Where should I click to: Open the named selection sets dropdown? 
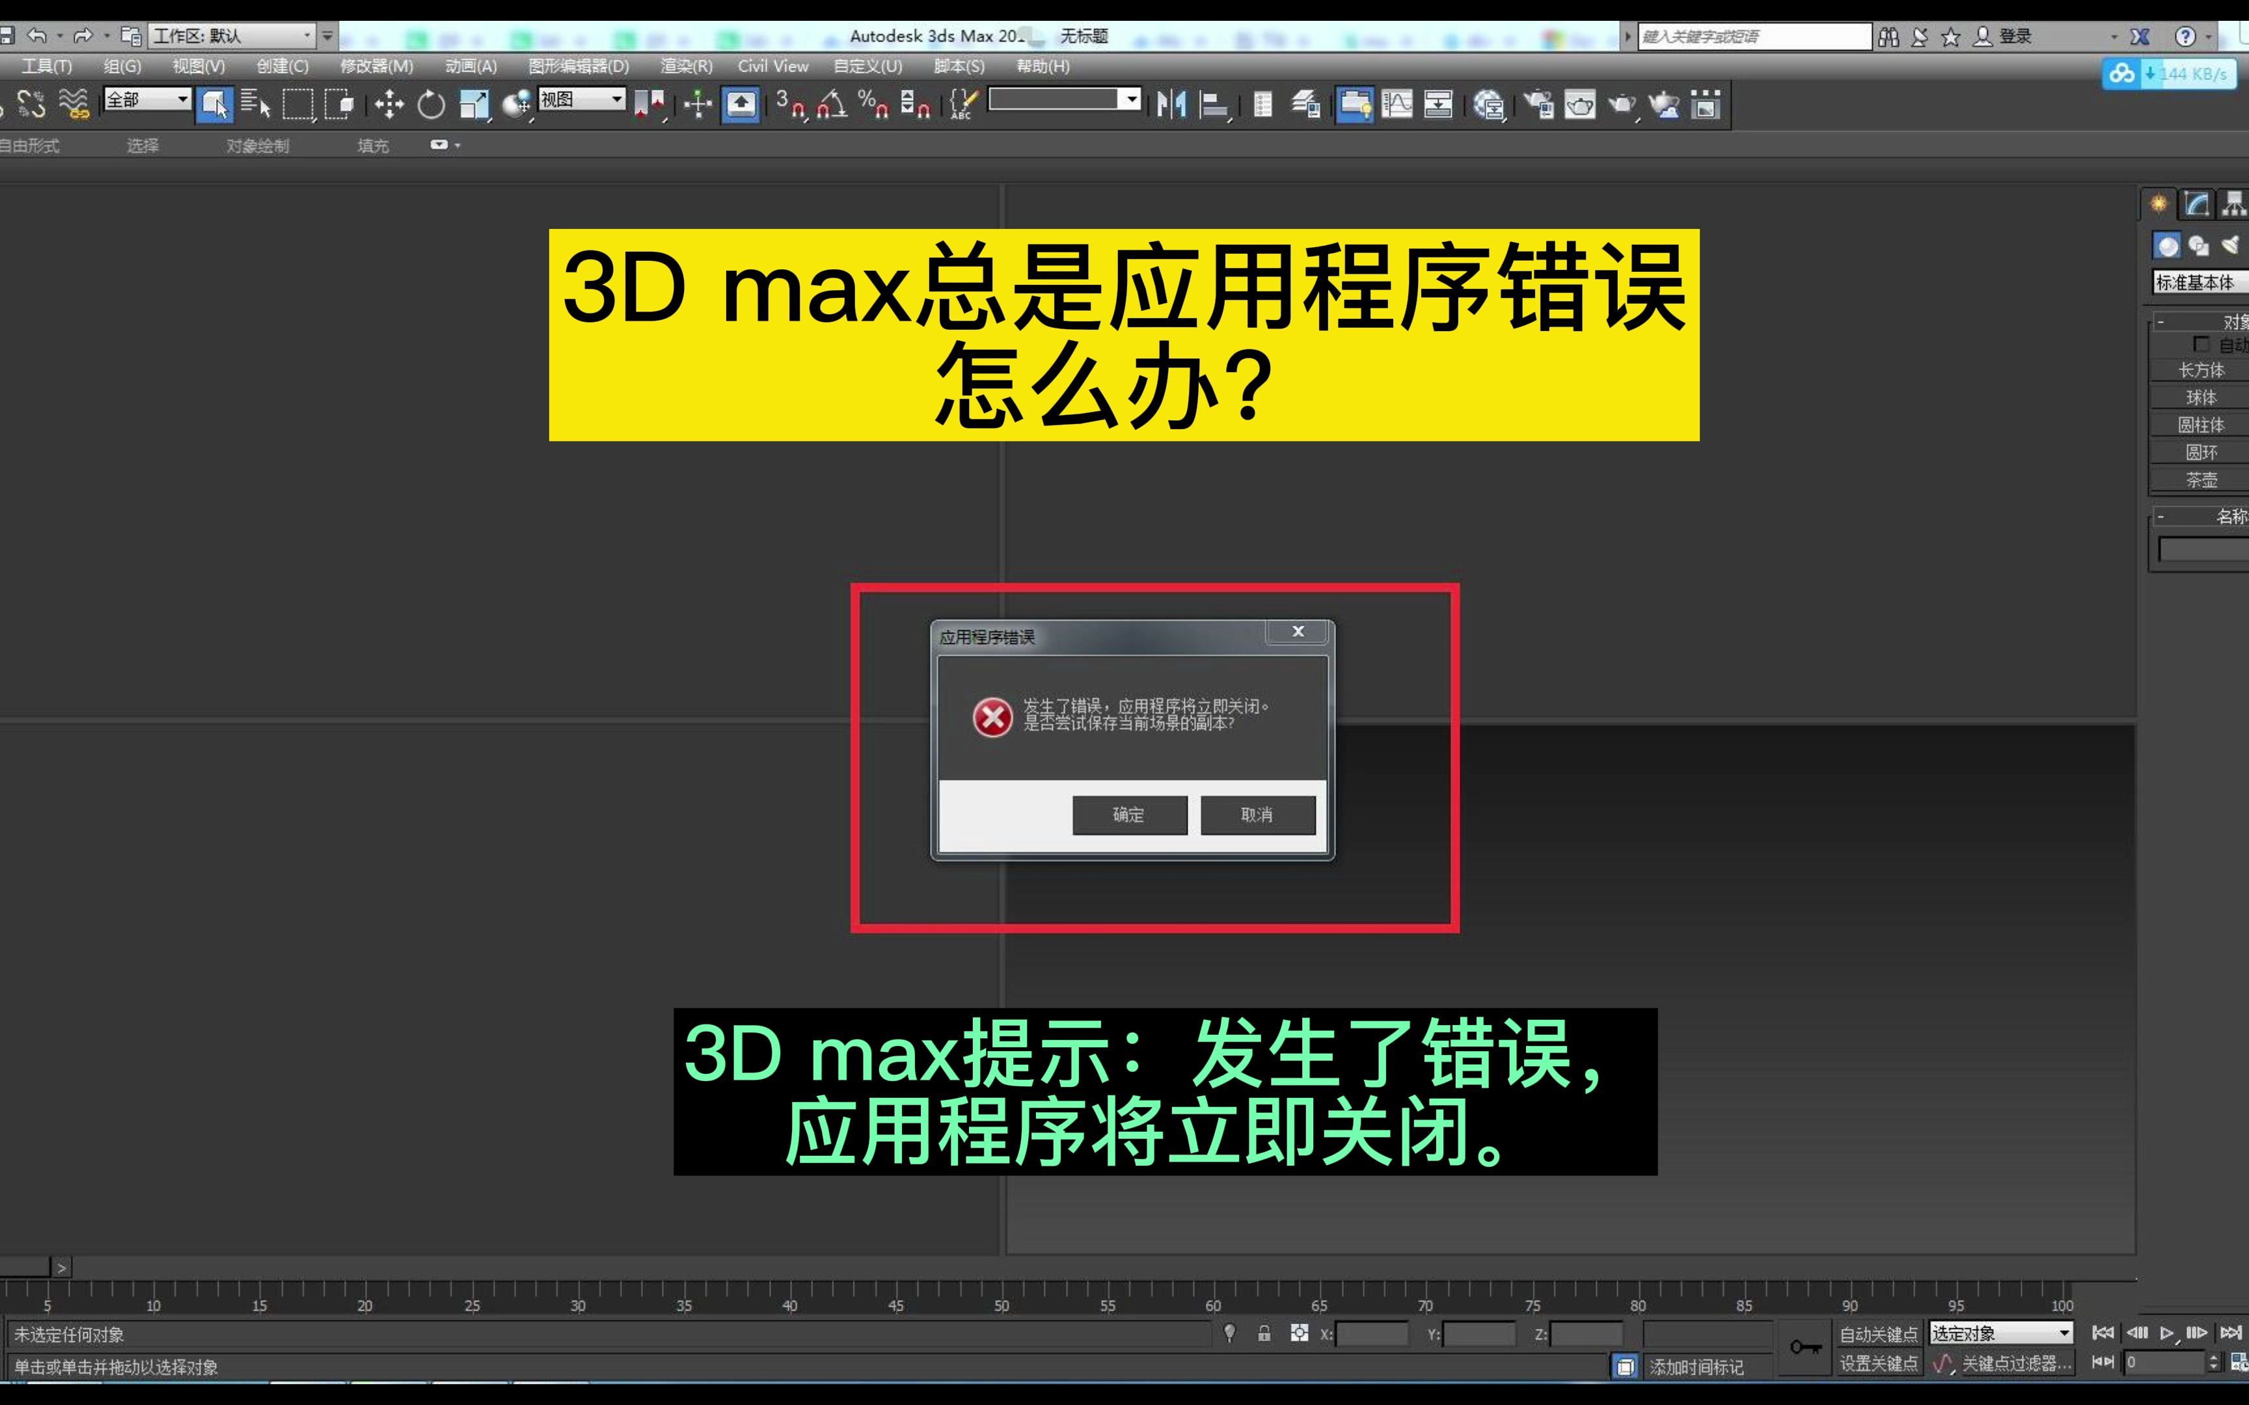coord(1064,100)
